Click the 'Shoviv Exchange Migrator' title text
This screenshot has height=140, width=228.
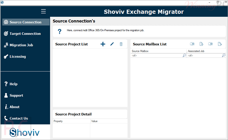(144, 12)
